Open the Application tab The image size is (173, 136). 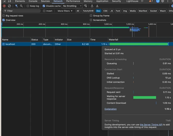point(102,1)
